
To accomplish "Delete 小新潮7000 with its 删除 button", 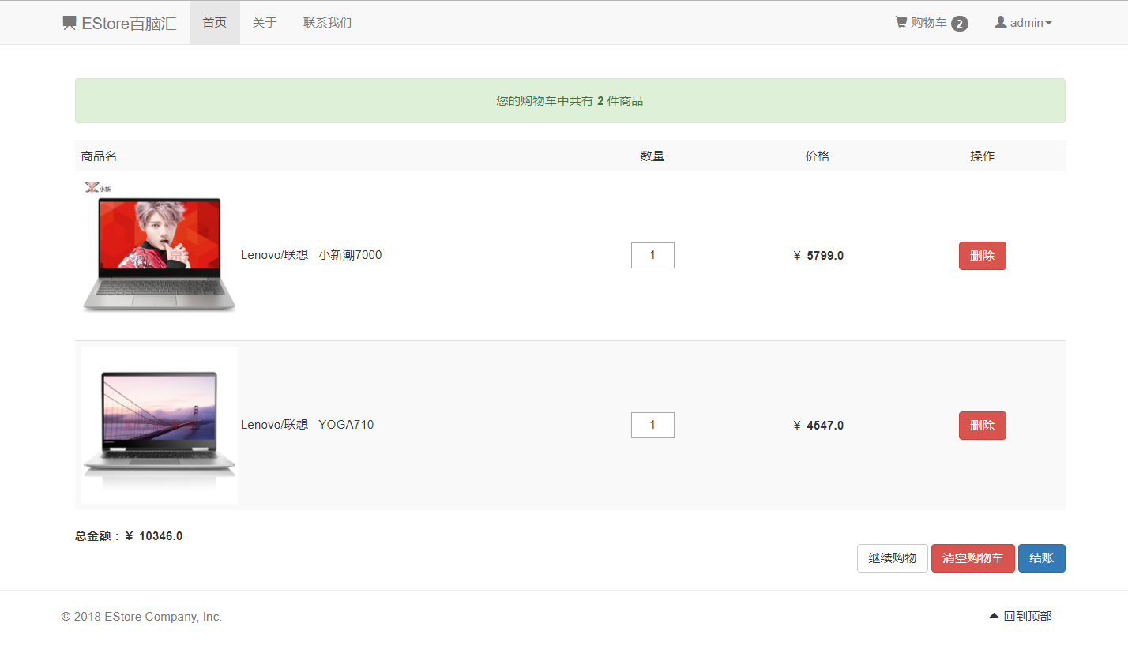I will (982, 256).
